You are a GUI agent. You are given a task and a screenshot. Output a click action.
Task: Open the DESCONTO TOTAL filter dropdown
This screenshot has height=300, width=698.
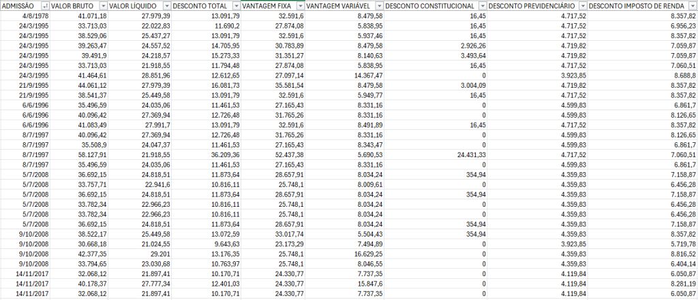pos(235,6)
